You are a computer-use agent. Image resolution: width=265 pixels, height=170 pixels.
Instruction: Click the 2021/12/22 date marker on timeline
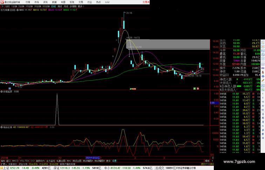[x=93, y=158]
